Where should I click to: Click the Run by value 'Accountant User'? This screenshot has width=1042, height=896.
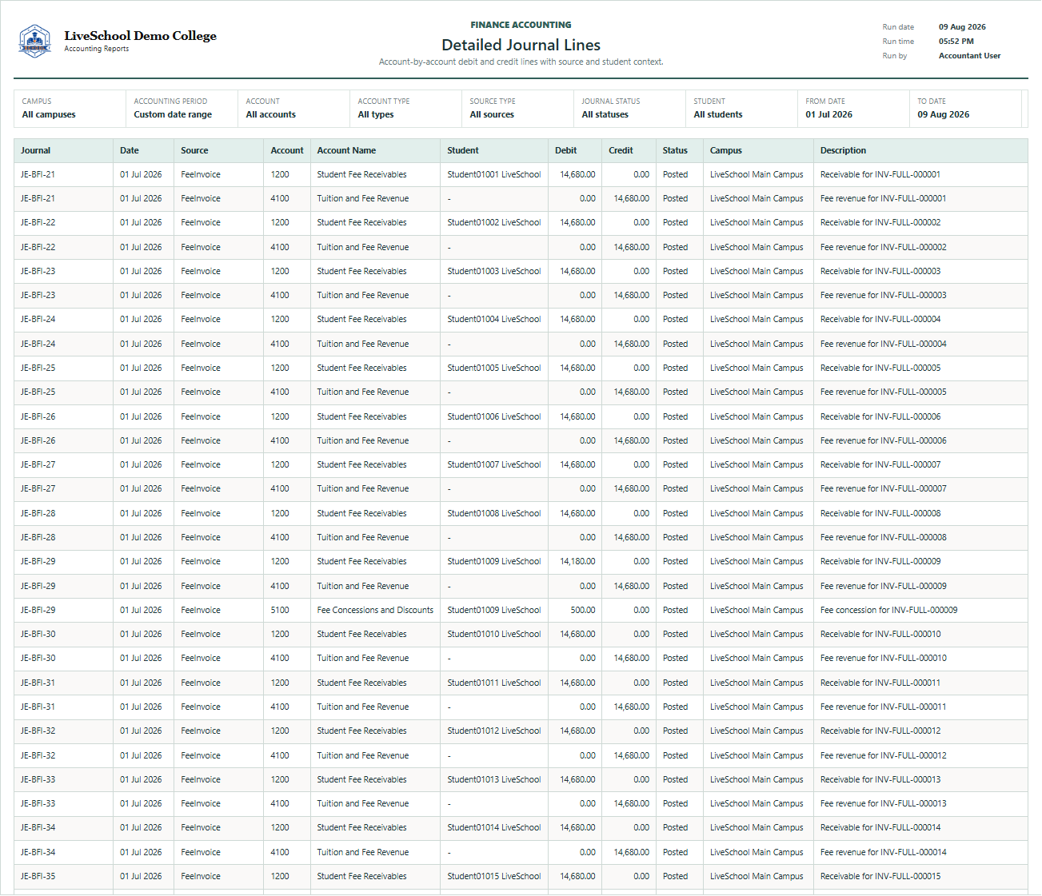(x=969, y=56)
